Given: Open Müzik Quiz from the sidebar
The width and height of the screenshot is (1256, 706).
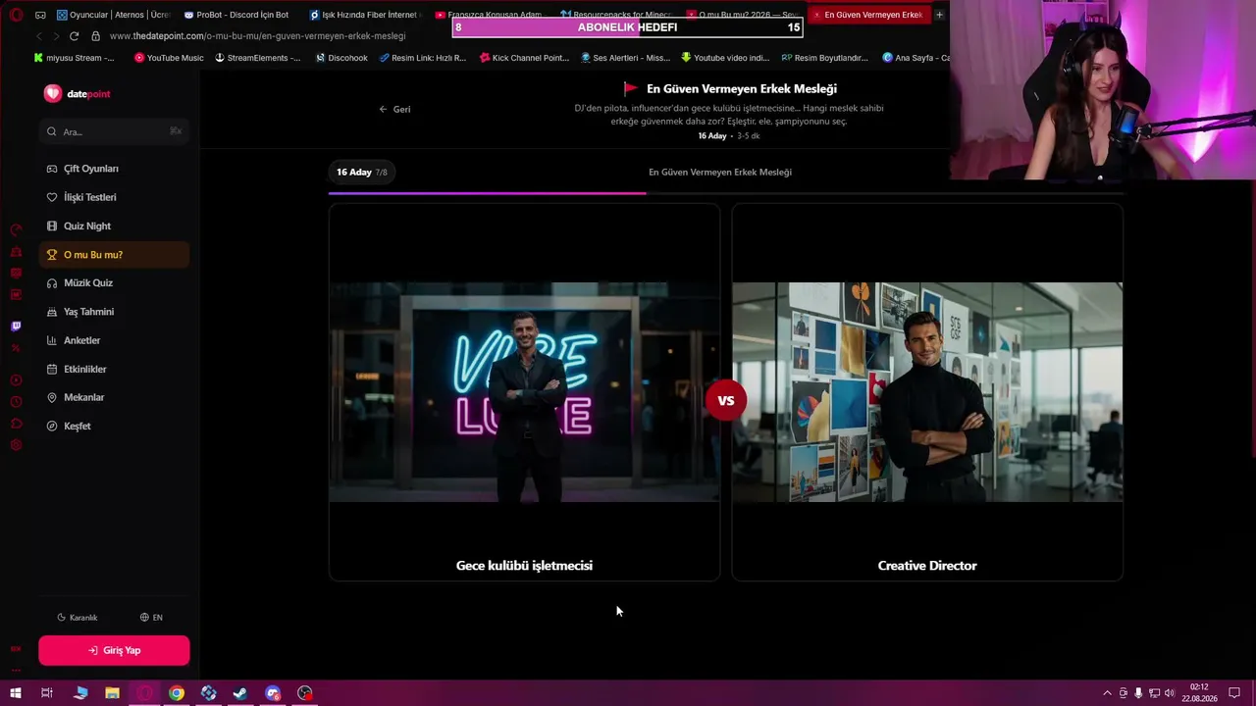Looking at the screenshot, I should pos(114,282).
